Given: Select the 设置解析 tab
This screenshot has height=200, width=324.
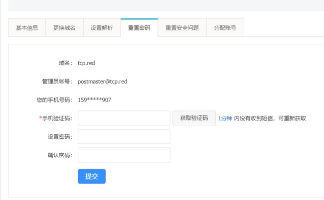Looking at the screenshot, I should coord(102,28).
